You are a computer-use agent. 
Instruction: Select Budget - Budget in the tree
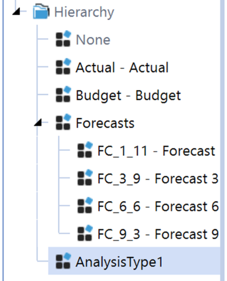pyautogui.click(x=128, y=96)
